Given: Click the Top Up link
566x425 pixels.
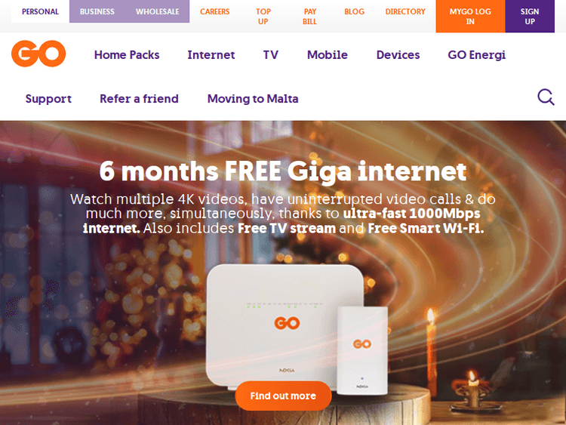Looking at the screenshot, I should 263,17.
